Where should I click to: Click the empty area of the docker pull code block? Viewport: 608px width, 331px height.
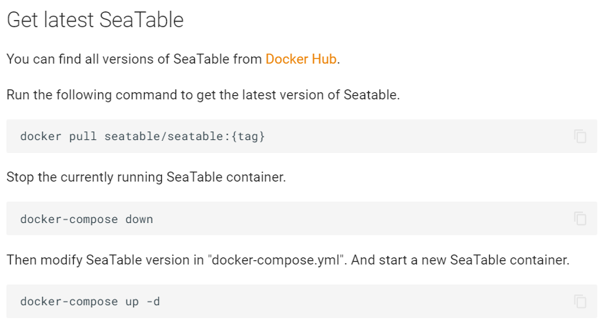419,137
